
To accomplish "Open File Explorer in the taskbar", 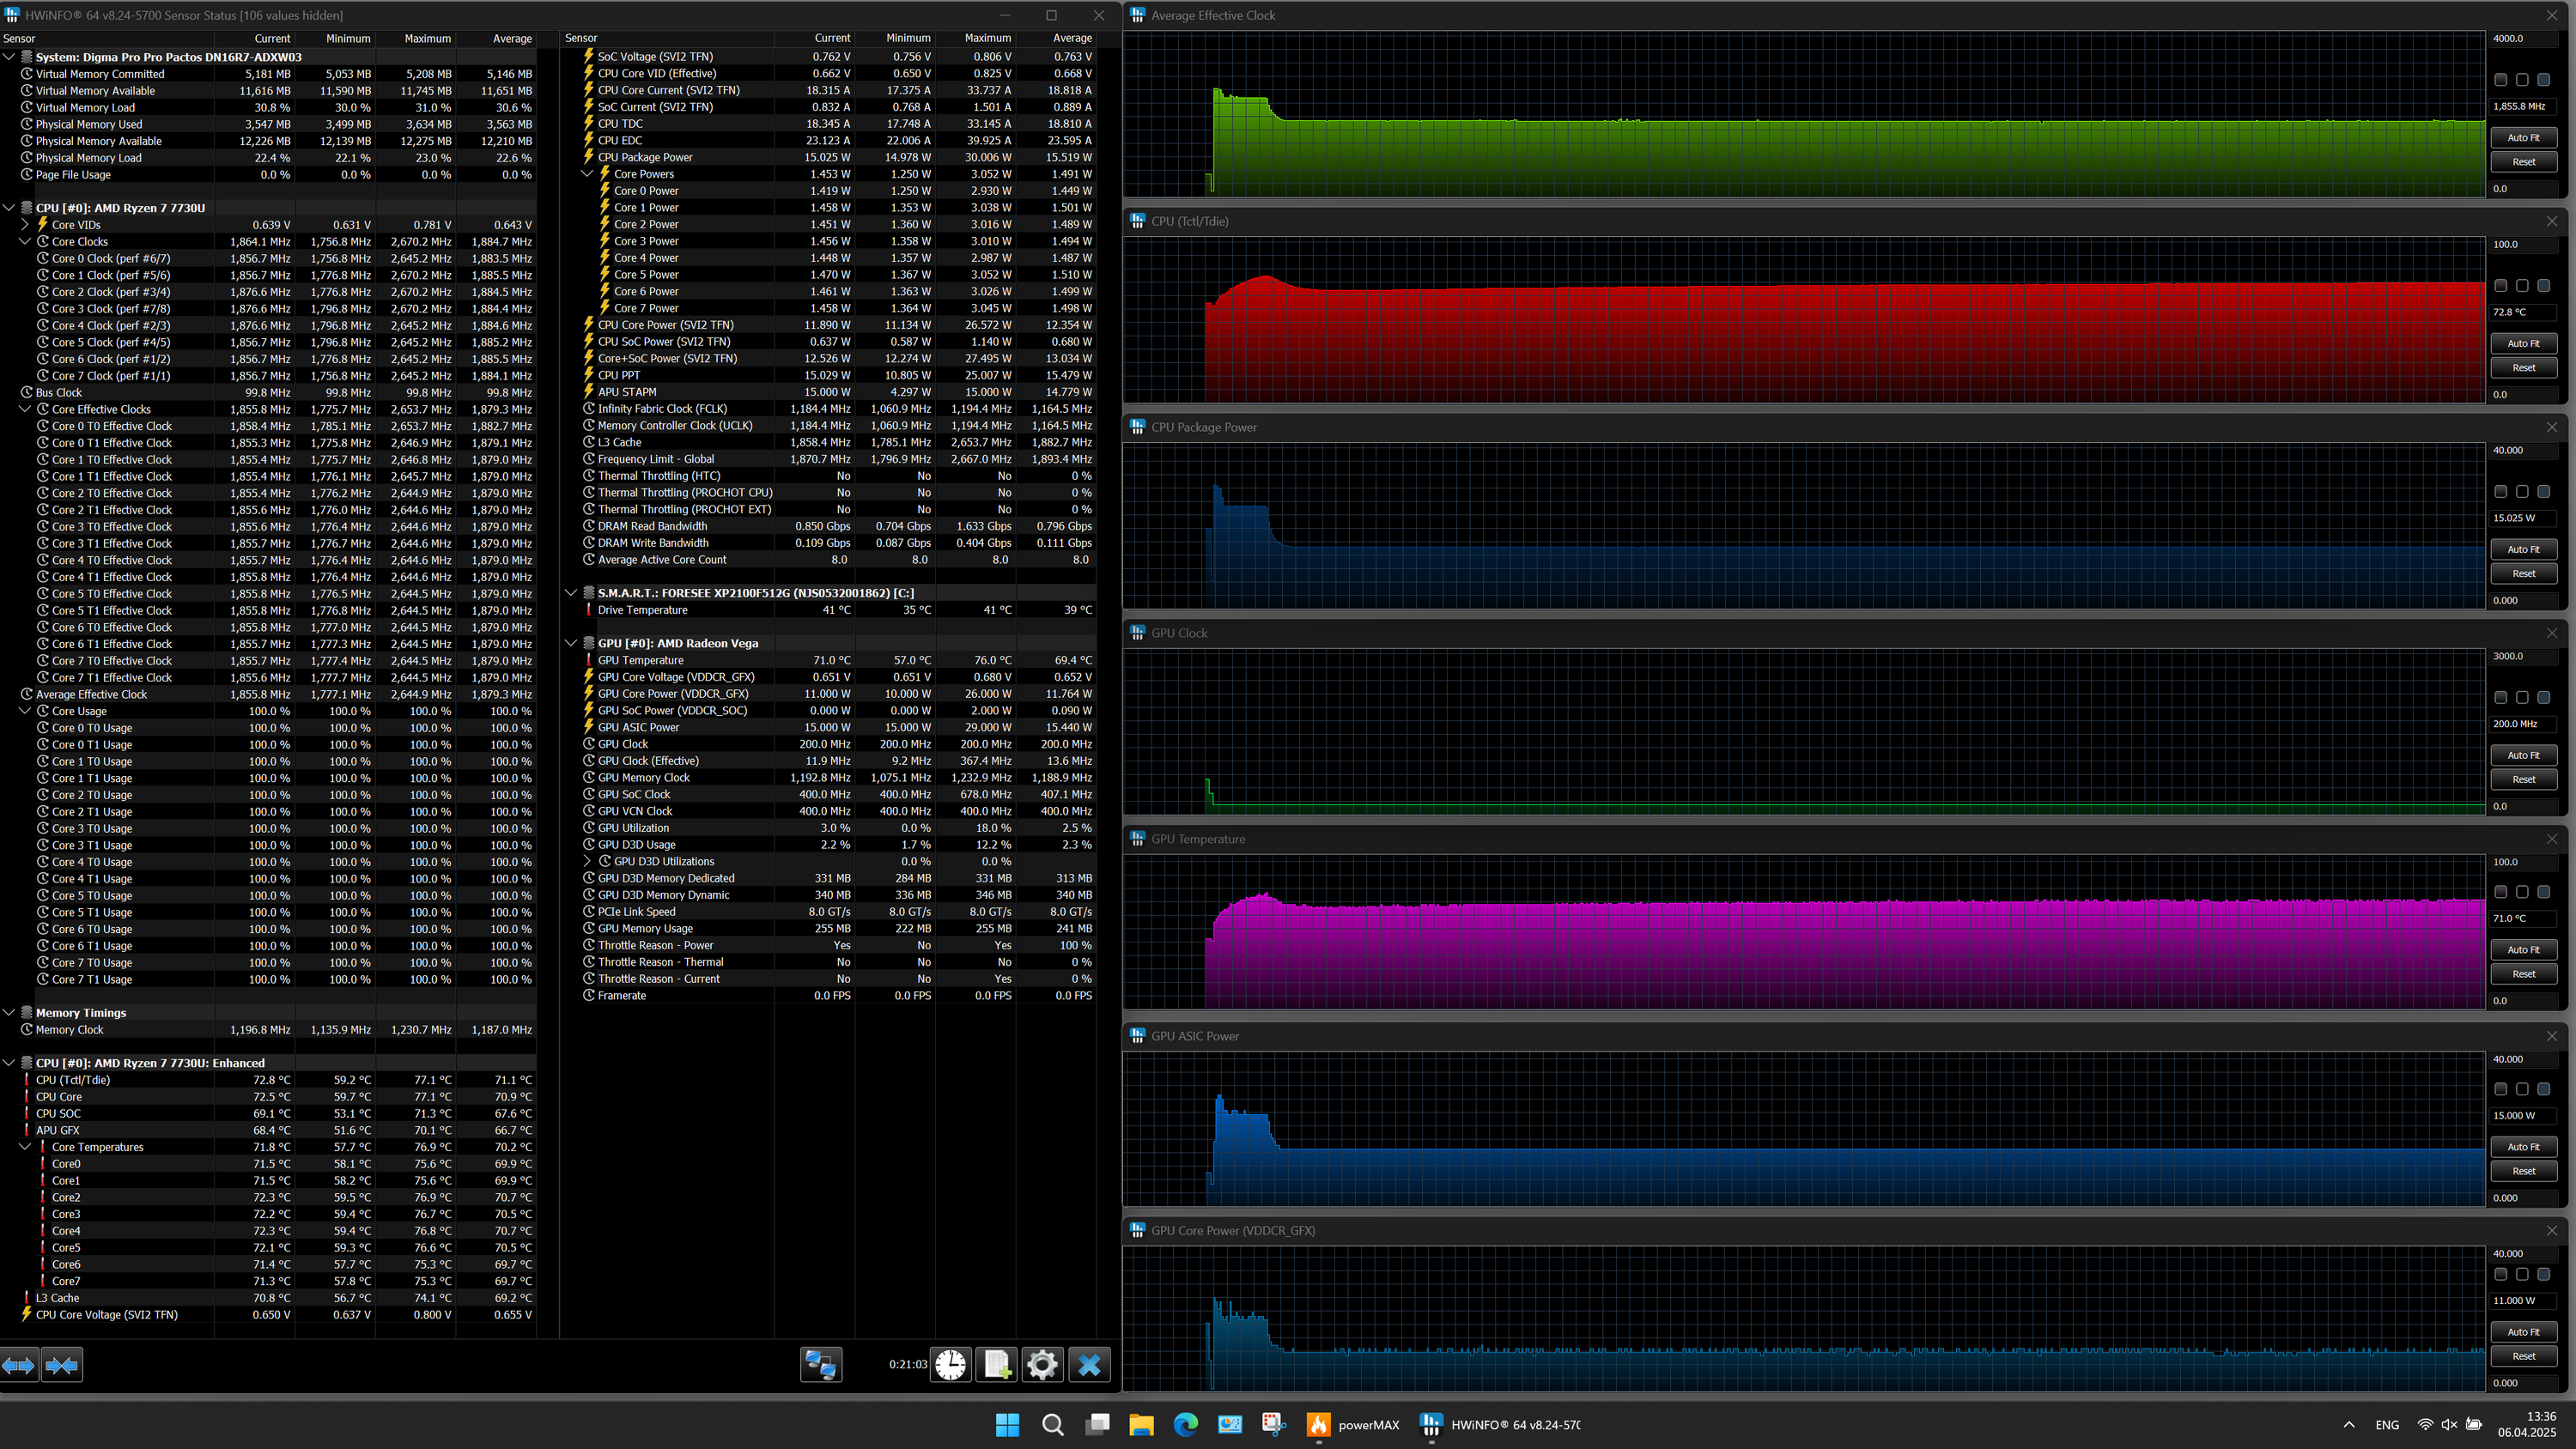I will (x=1141, y=1424).
